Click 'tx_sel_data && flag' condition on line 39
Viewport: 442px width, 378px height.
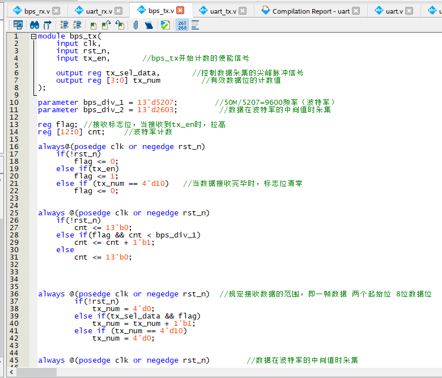point(153,316)
